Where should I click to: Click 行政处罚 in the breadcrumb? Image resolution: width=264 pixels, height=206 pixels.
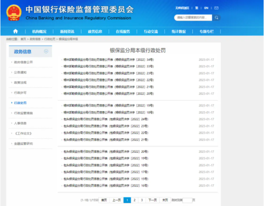click(x=50, y=39)
